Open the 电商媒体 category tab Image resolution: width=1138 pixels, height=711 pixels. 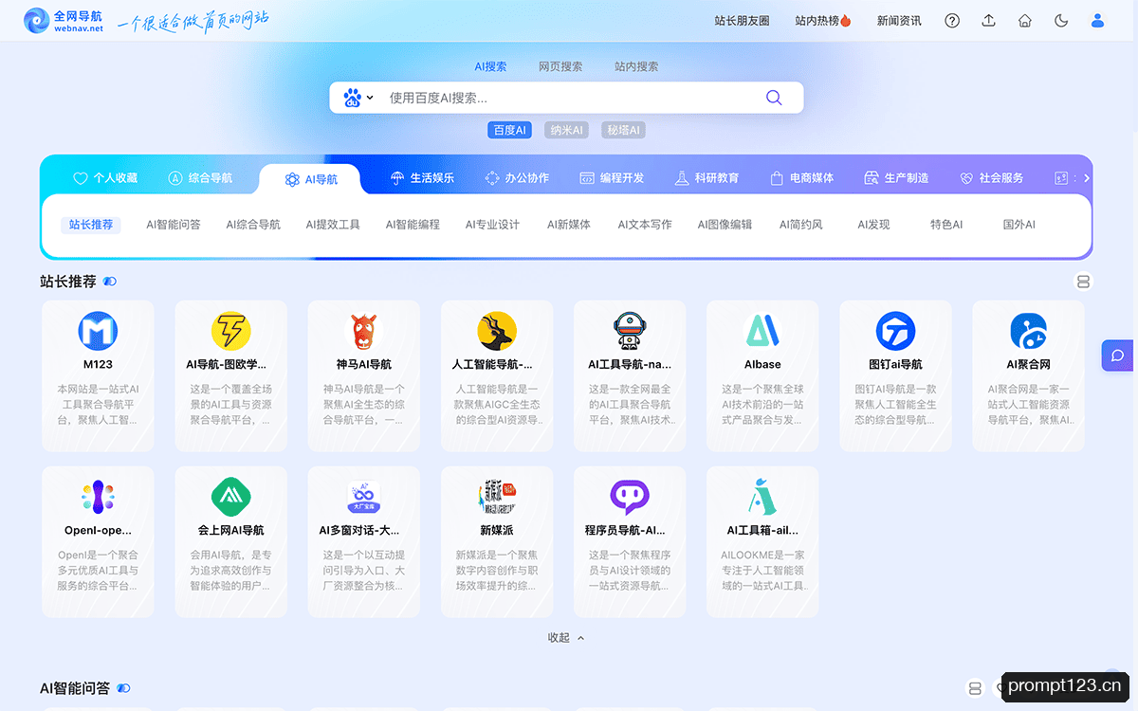pos(801,178)
